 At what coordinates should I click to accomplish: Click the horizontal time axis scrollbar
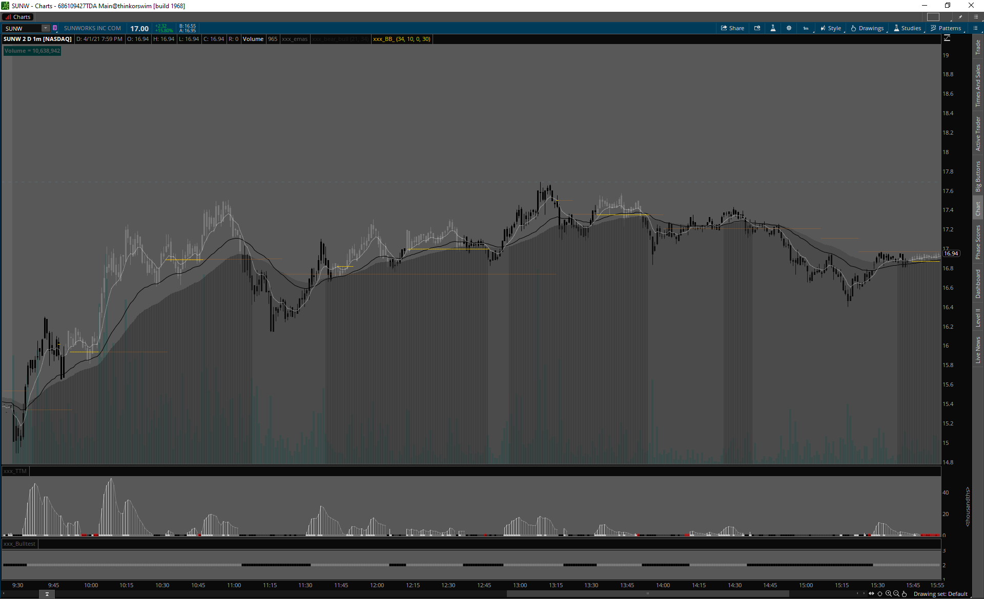(647, 594)
